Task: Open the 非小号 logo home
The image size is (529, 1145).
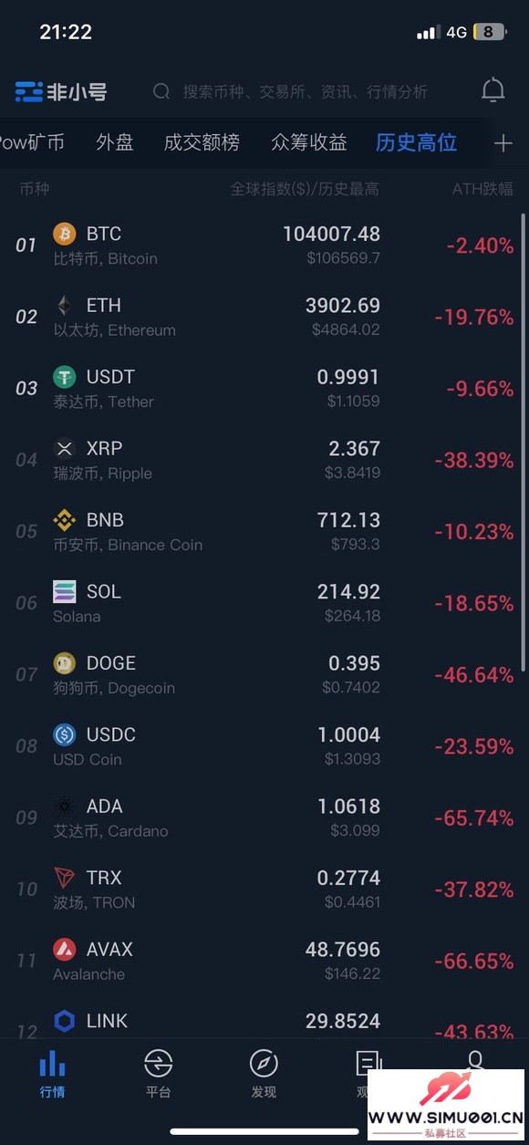Action: coord(61,91)
